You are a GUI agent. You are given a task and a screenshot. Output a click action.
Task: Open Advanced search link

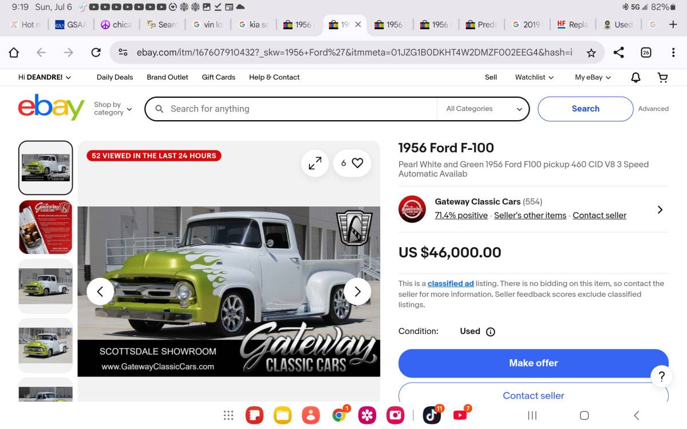(x=653, y=109)
